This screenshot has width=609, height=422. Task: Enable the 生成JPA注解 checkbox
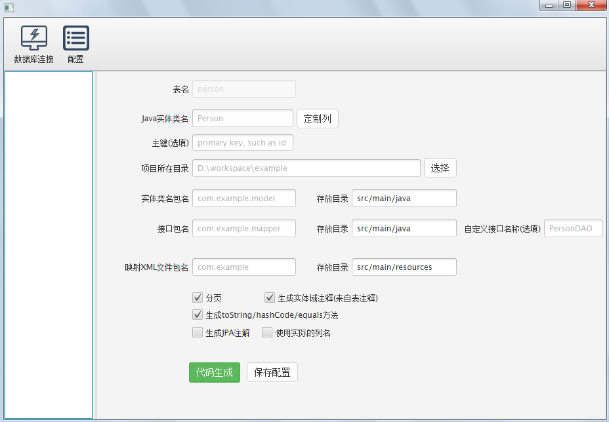click(x=198, y=332)
